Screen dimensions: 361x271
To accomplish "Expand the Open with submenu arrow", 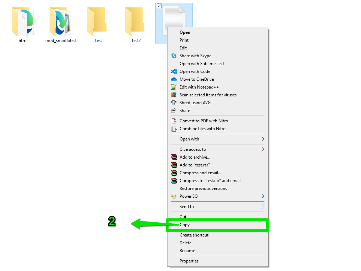I will point(263,139).
